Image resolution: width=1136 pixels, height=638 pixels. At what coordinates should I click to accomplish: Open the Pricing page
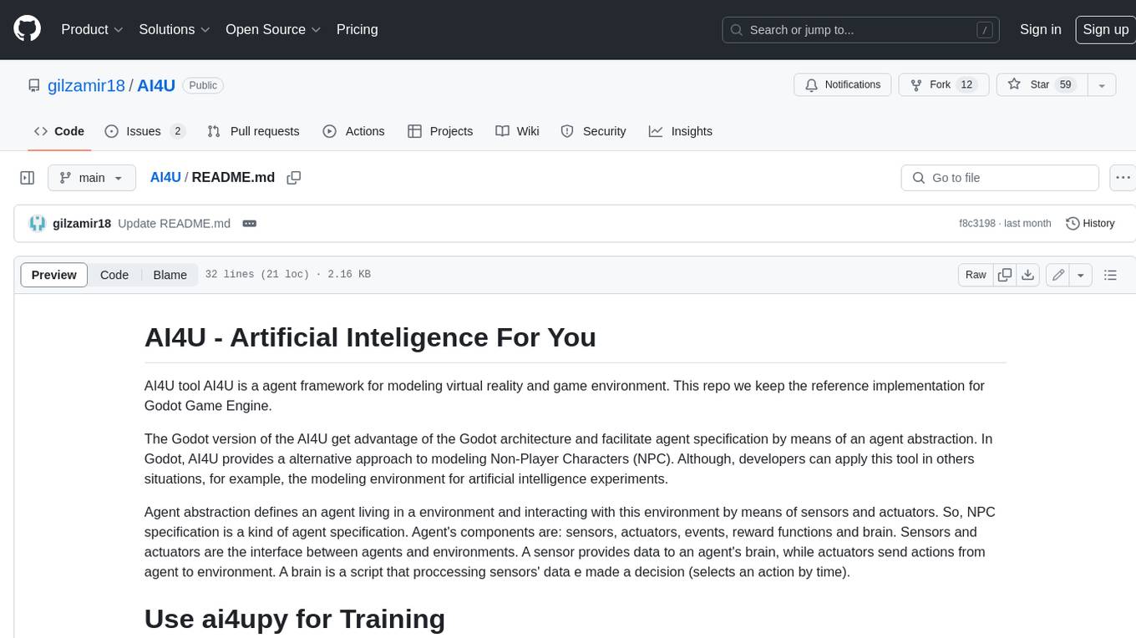357,29
